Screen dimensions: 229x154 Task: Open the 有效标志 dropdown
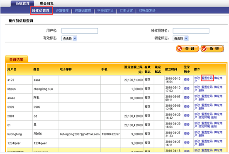(x=69, y=39)
